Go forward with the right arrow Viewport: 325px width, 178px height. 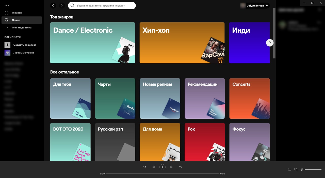point(62,6)
